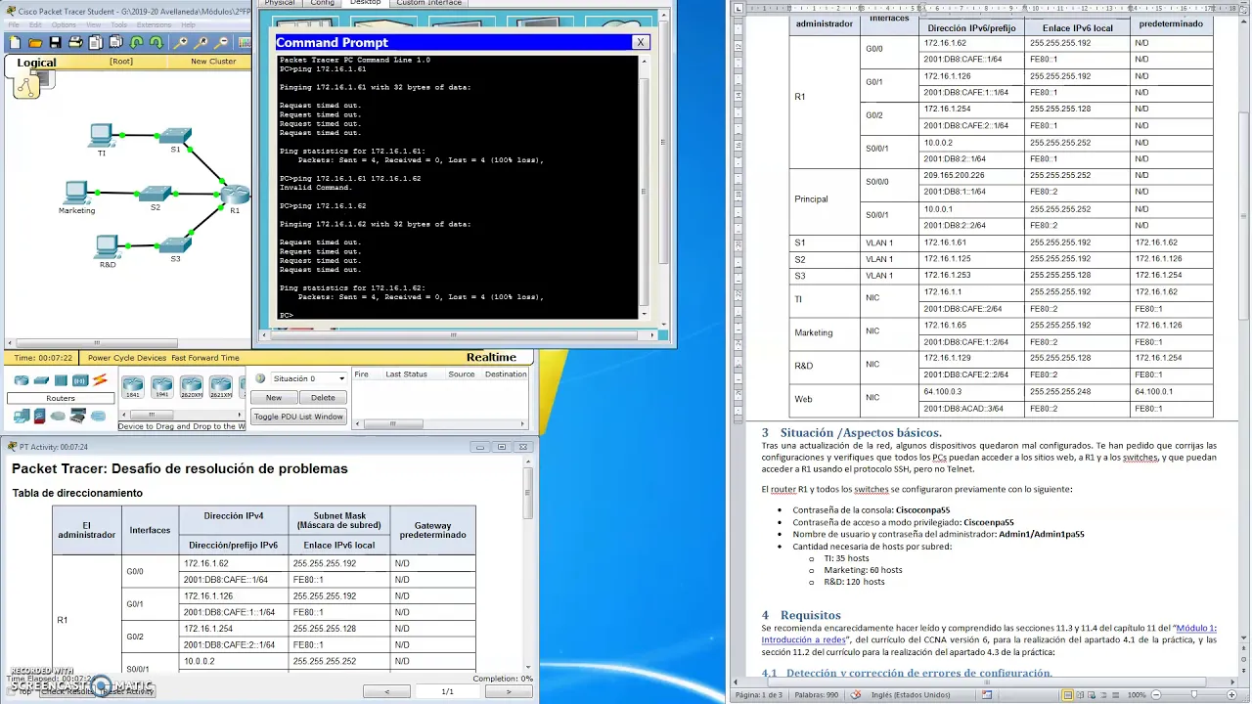This screenshot has width=1252, height=704.
Task: Click the Undo green arrow icon
Action: click(x=136, y=42)
